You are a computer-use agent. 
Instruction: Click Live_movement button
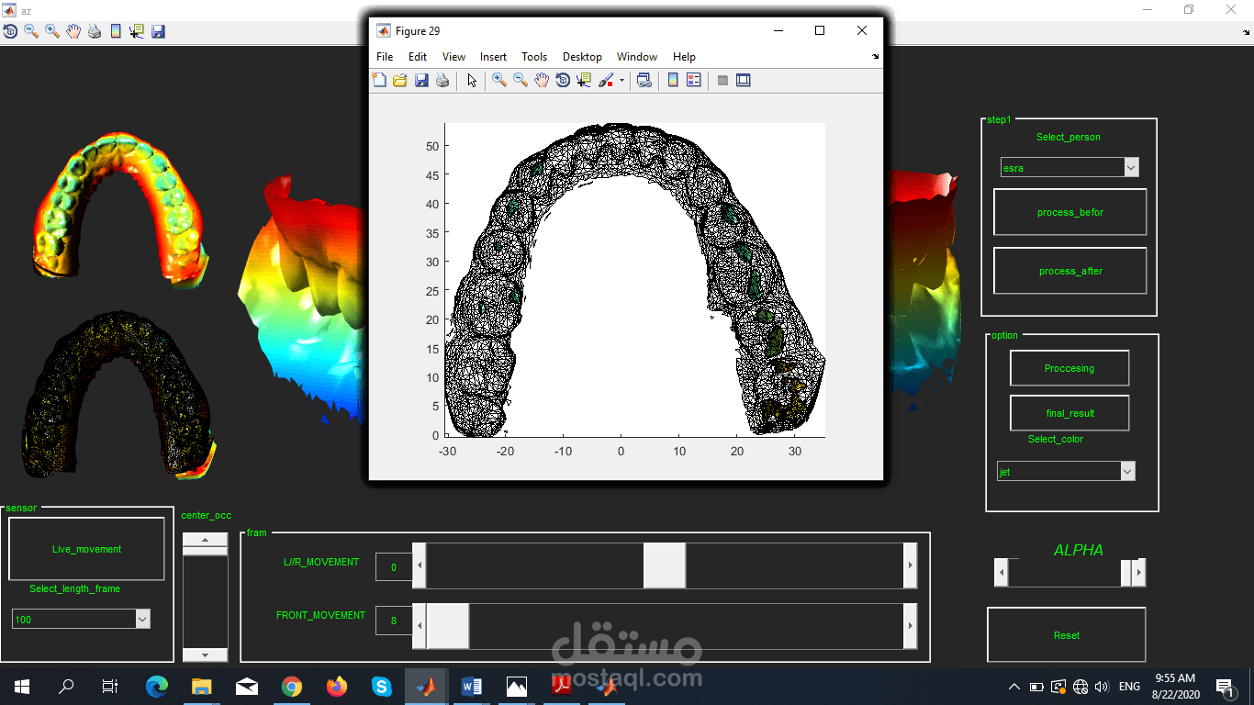coord(86,549)
